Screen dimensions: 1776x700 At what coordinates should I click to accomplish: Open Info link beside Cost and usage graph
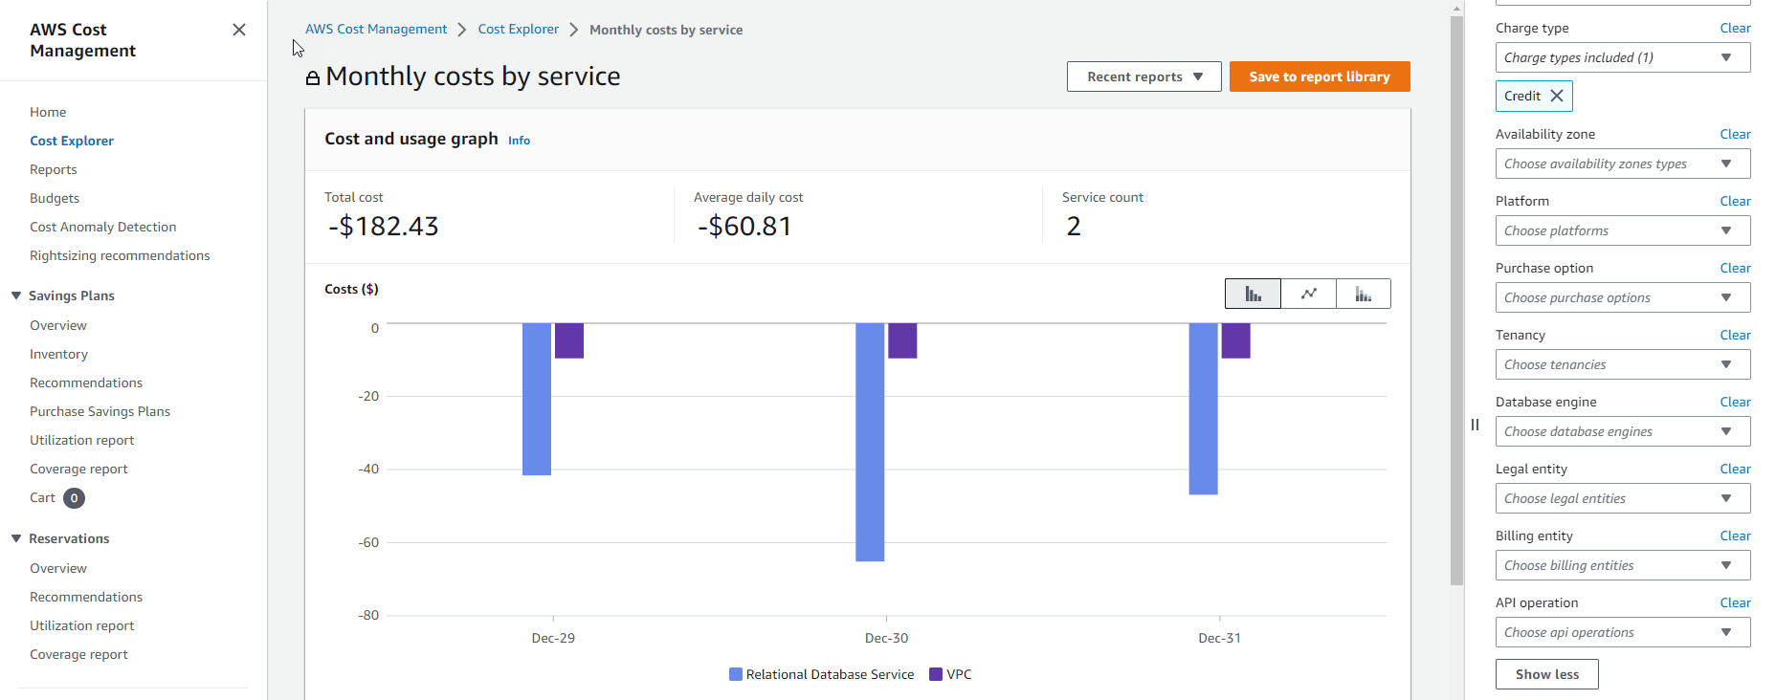tap(519, 141)
